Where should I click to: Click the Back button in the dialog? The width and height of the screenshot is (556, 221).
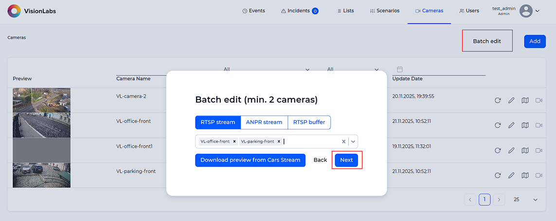coord(320,160)
